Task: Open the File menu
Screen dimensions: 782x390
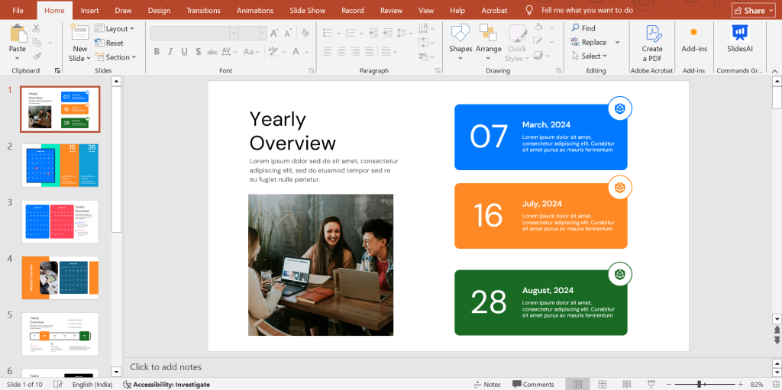Action: (18, 11)
